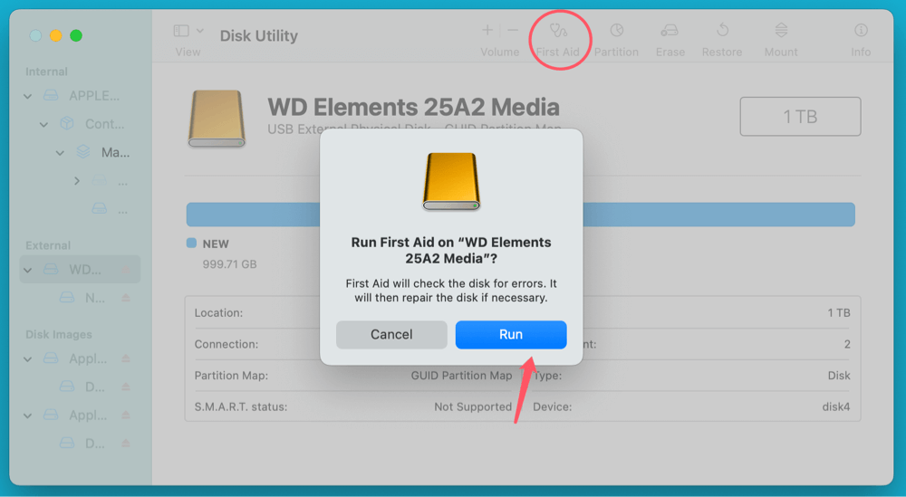Screen dimensions: 906x497
Task: Select the WD Elements disk in sidebar
Action: [84, 270]
